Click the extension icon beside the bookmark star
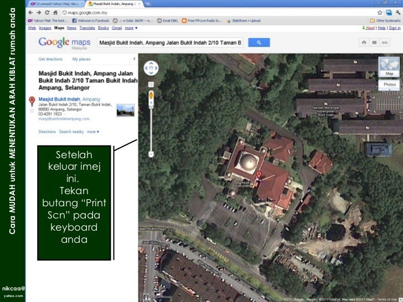 pos(389,13)
